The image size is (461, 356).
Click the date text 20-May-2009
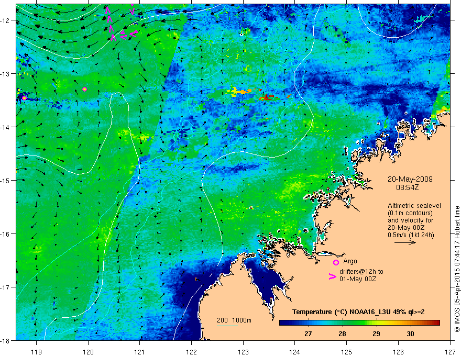tap(410, 179)
